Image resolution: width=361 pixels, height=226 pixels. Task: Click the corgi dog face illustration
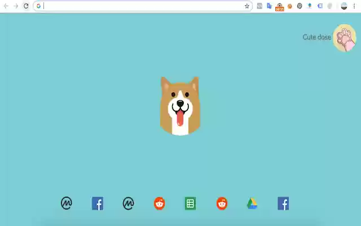(180, 106)
